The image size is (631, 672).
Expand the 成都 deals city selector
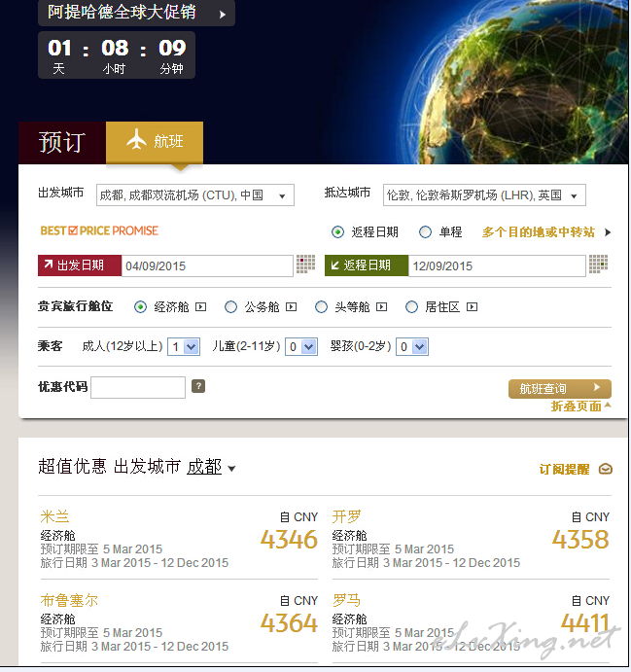click(x=211, y=467)
